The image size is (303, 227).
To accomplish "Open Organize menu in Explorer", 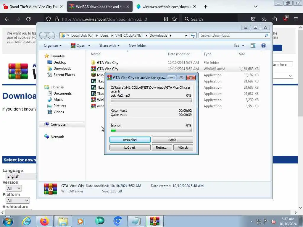I will coord(53,46).
